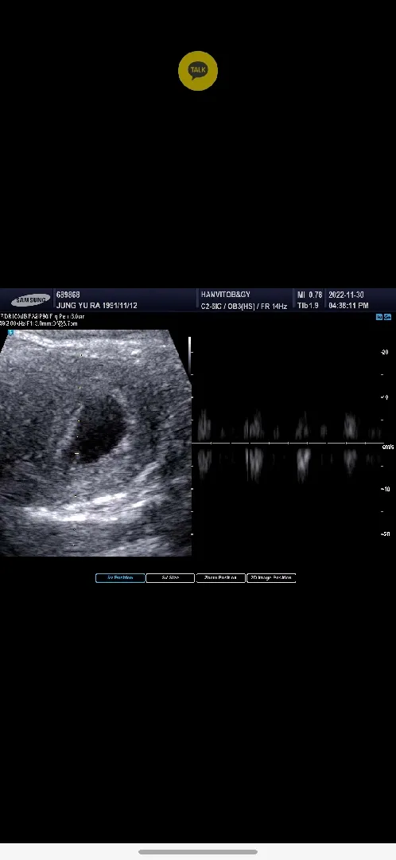Click the patient ID 689868 field
396x860 pixels.
(x=68, y=295)
